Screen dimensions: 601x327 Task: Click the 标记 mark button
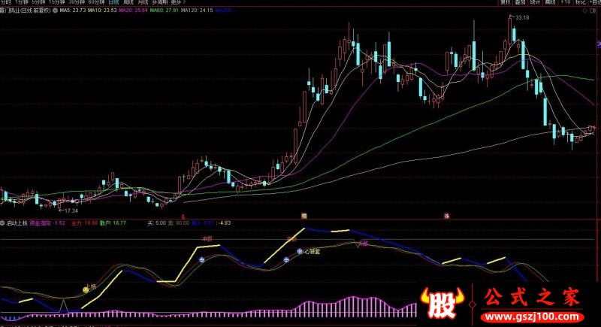click(x=580, y=2)
